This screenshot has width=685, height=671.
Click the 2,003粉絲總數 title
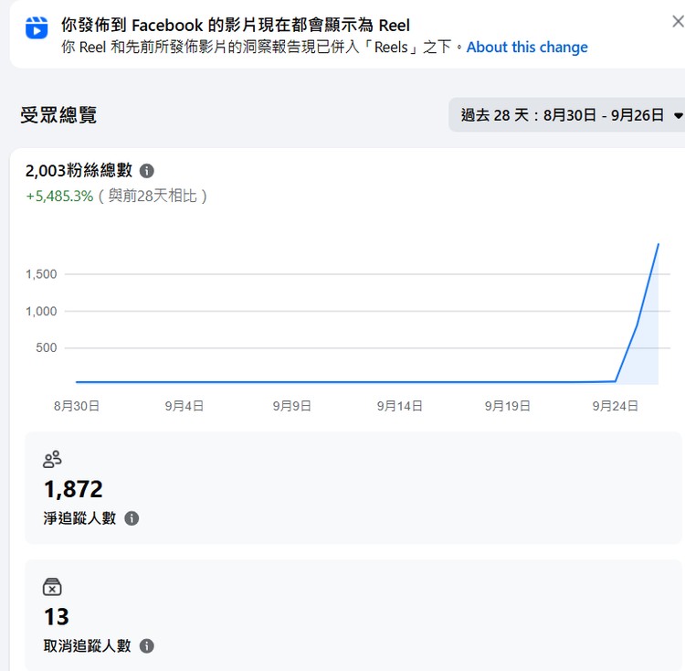click(79, 170)
